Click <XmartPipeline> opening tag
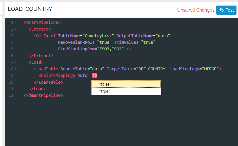 point(42,22)
